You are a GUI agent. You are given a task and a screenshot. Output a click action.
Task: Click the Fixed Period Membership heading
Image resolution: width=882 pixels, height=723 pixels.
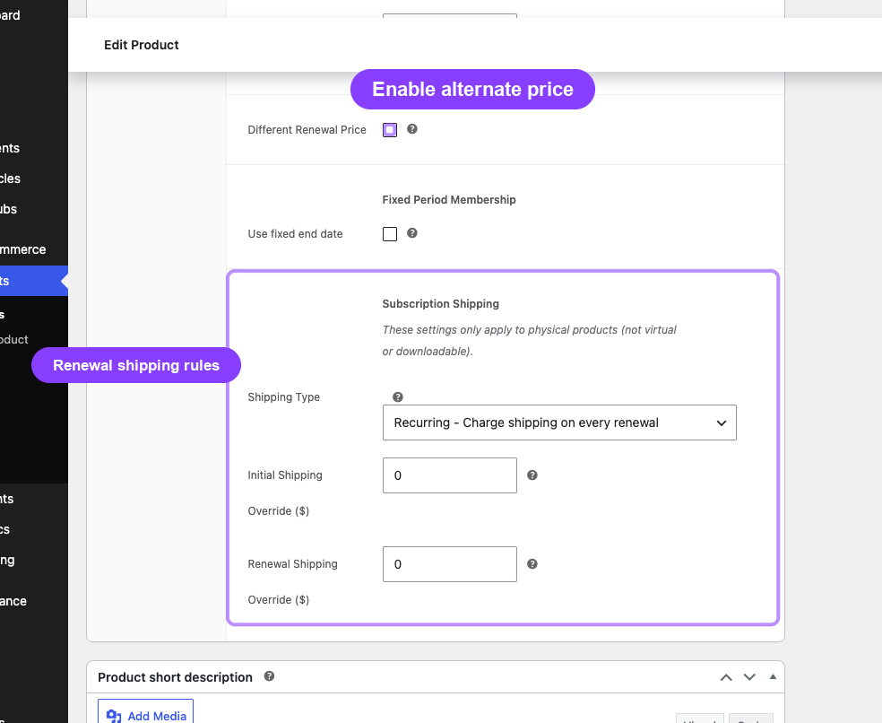[x=449, y=199]
